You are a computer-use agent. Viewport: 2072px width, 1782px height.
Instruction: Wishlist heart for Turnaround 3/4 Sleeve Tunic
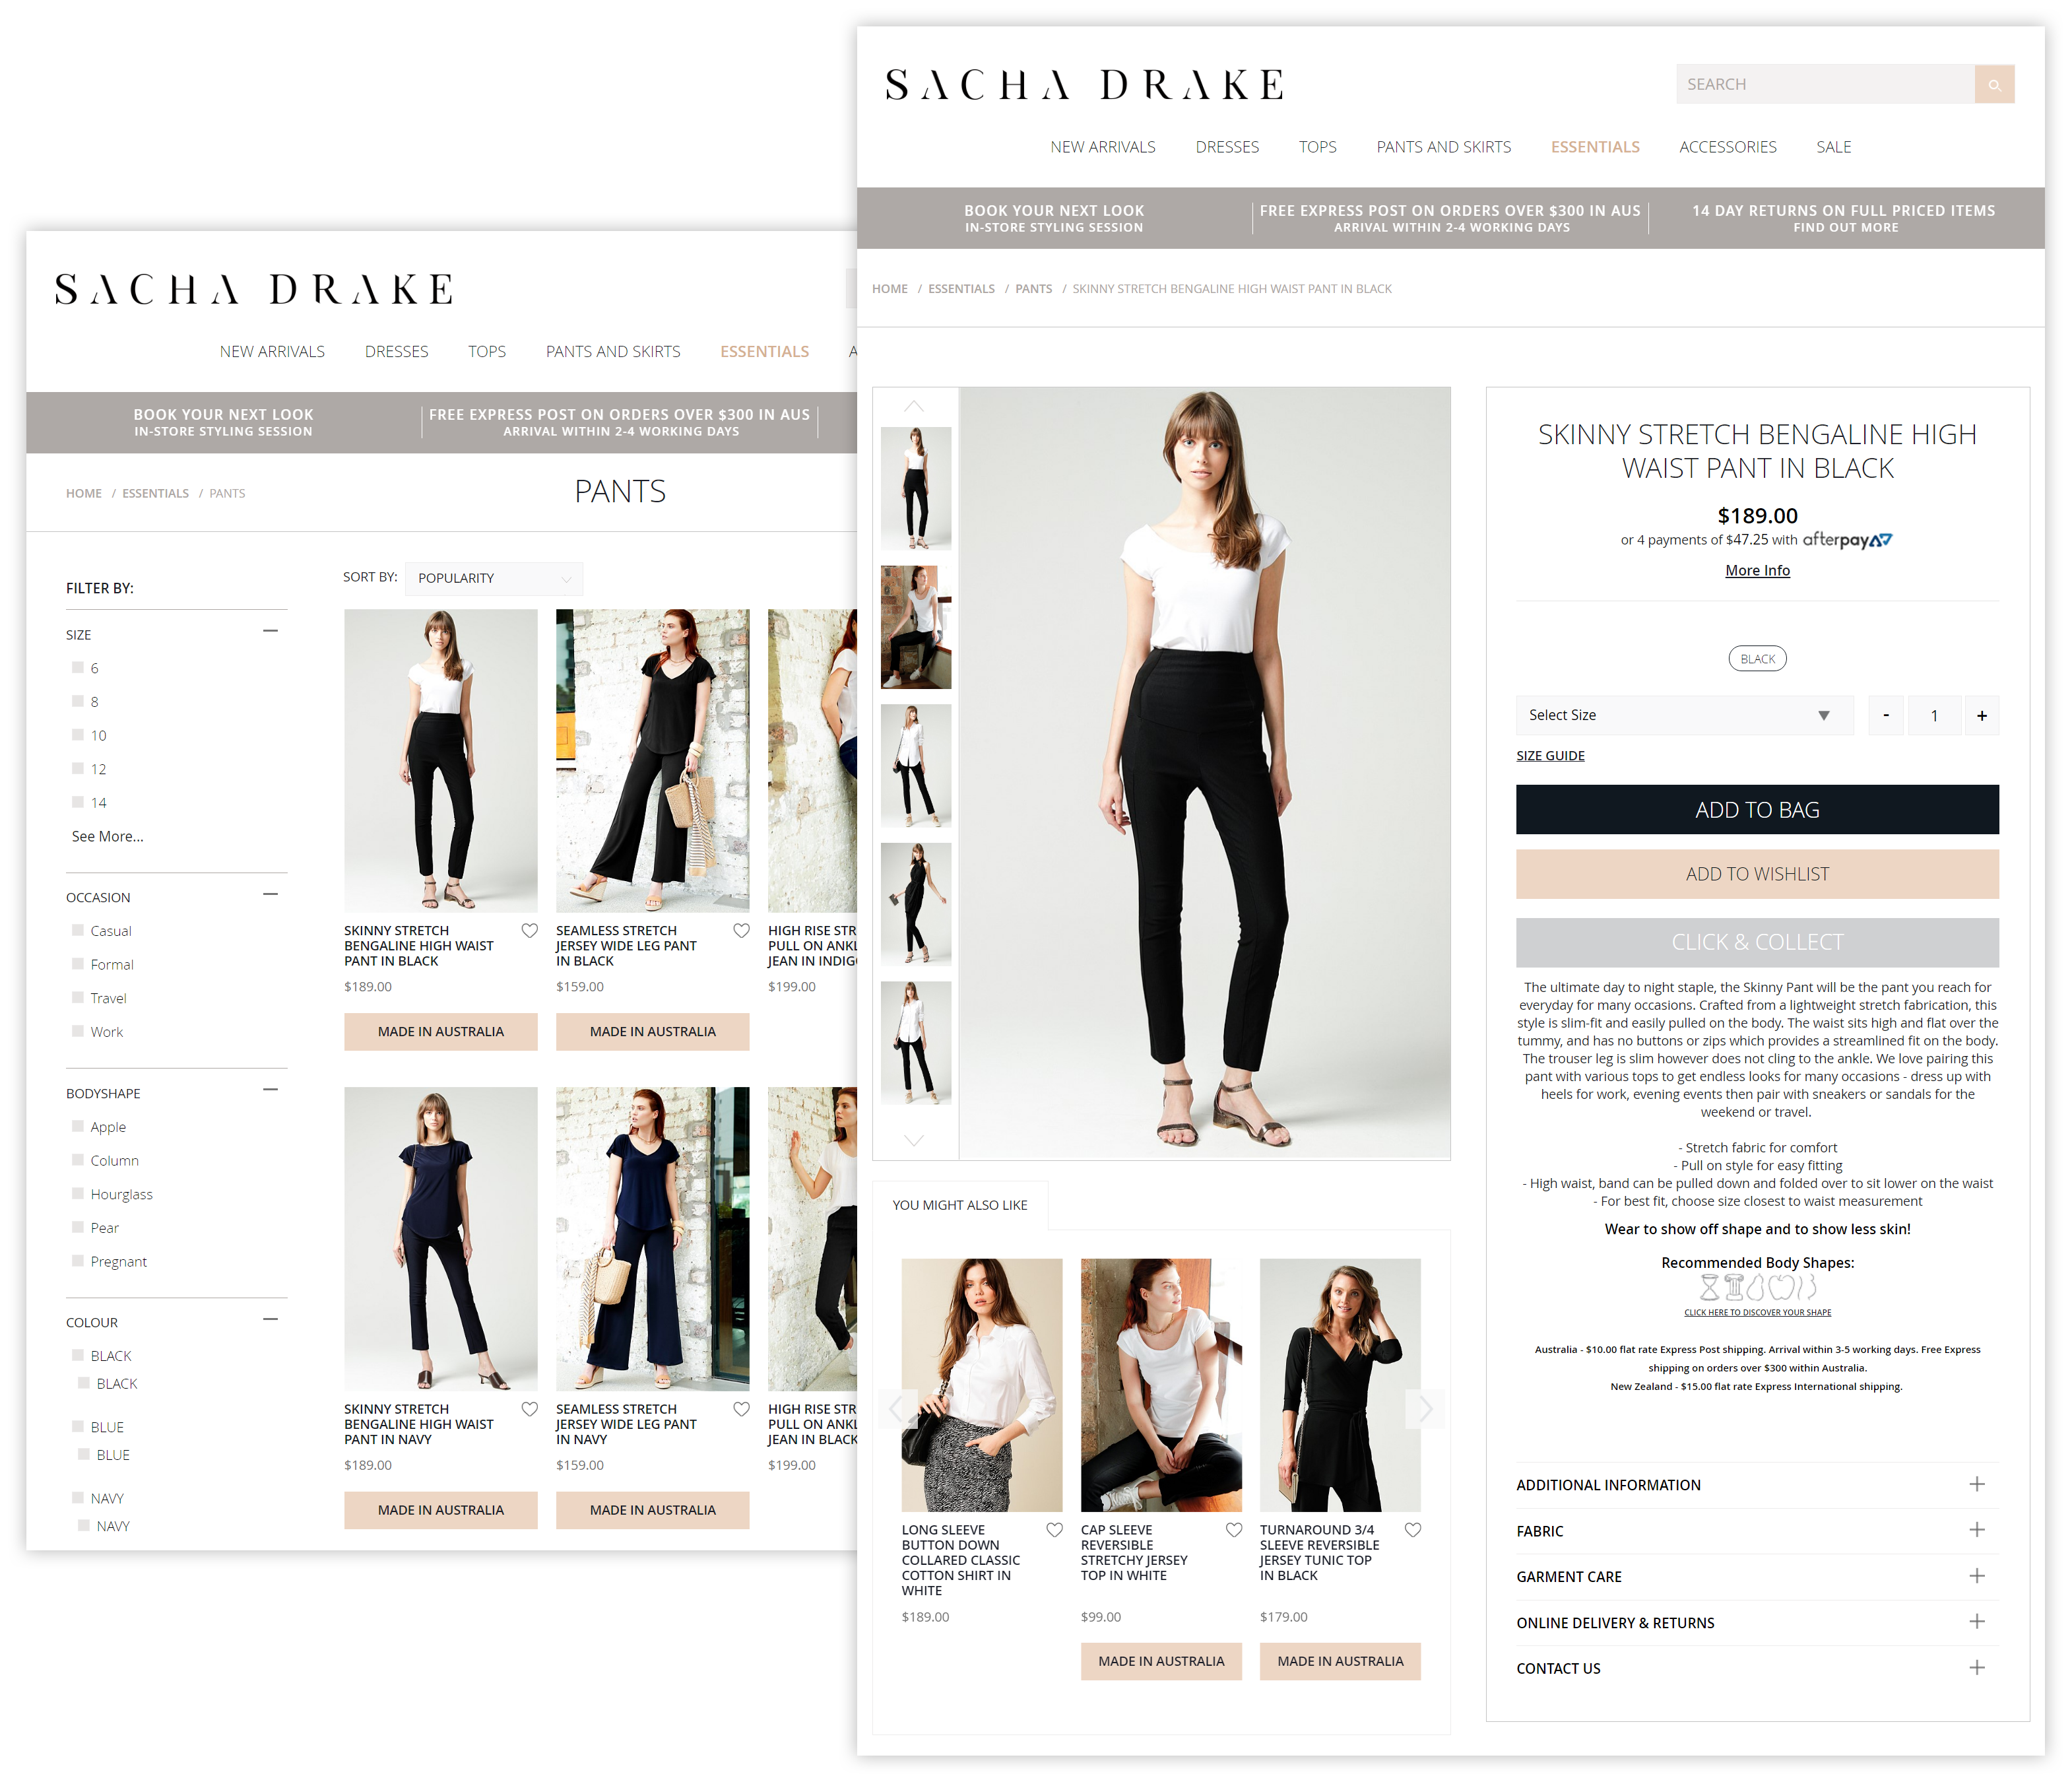click(1413, 1530)
